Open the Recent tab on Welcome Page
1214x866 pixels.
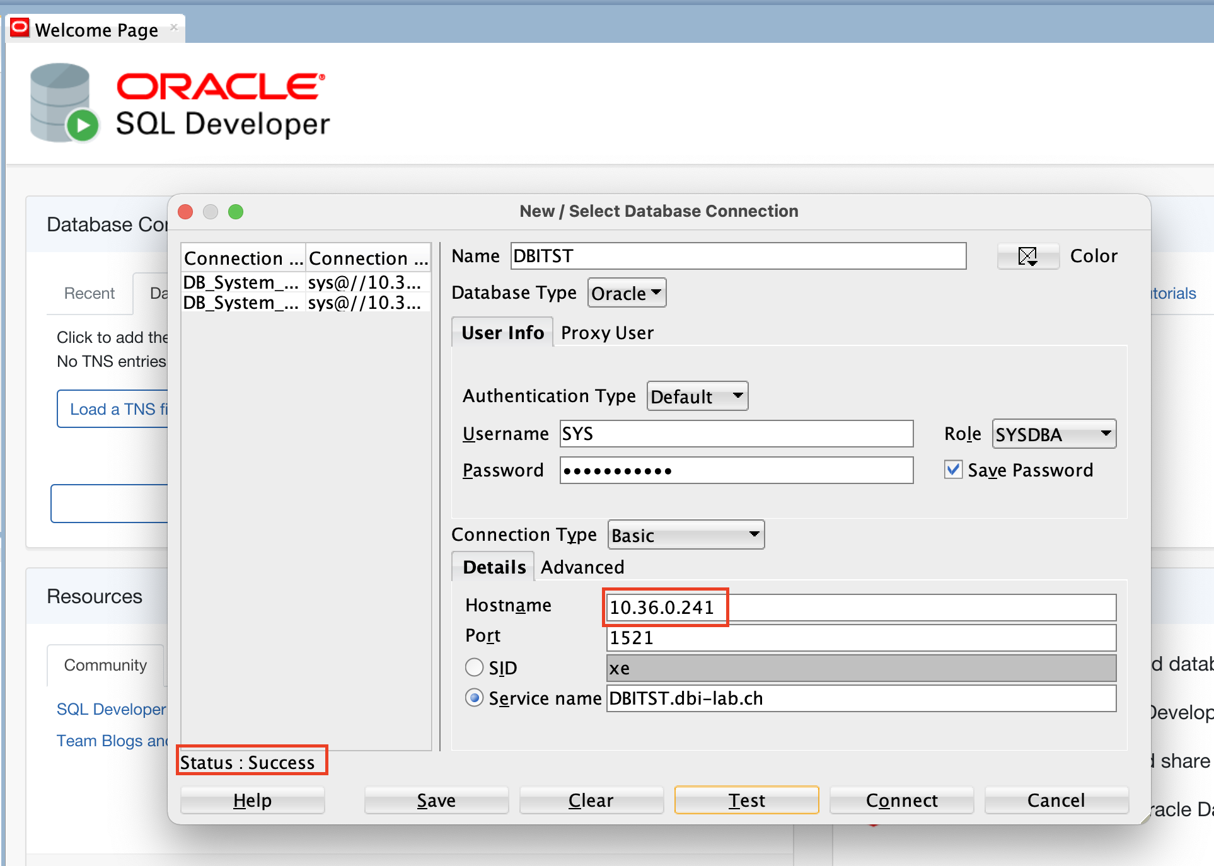pos(90,293)
